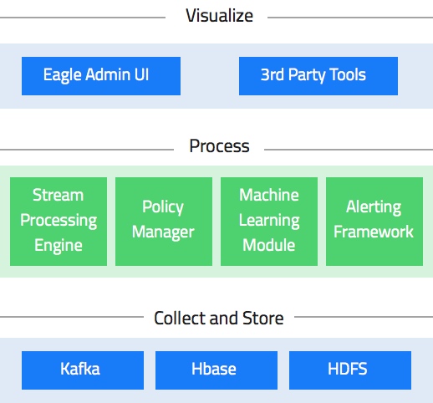This screenshot has height=403, width=433.
Task: Click the word Engine in stream block
Action: click(59, 246)
